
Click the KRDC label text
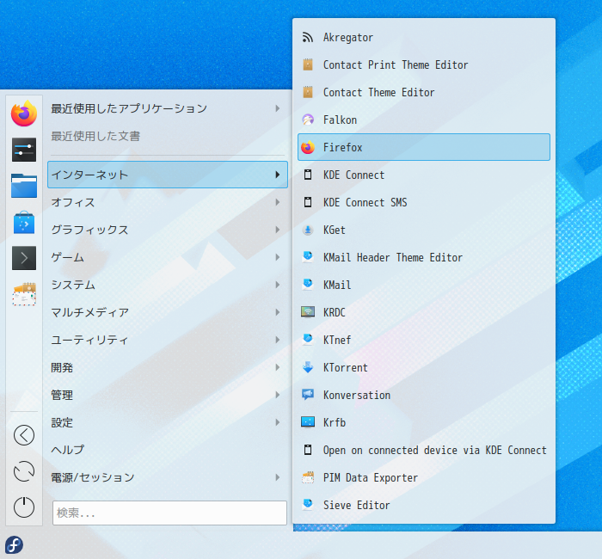click(334, 312)
